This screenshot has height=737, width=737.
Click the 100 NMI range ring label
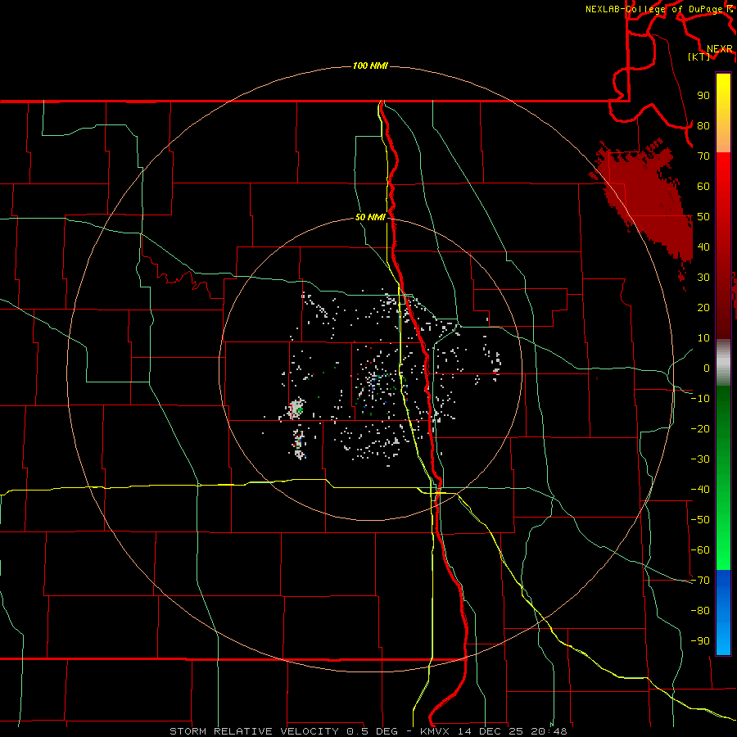(370, 66)
